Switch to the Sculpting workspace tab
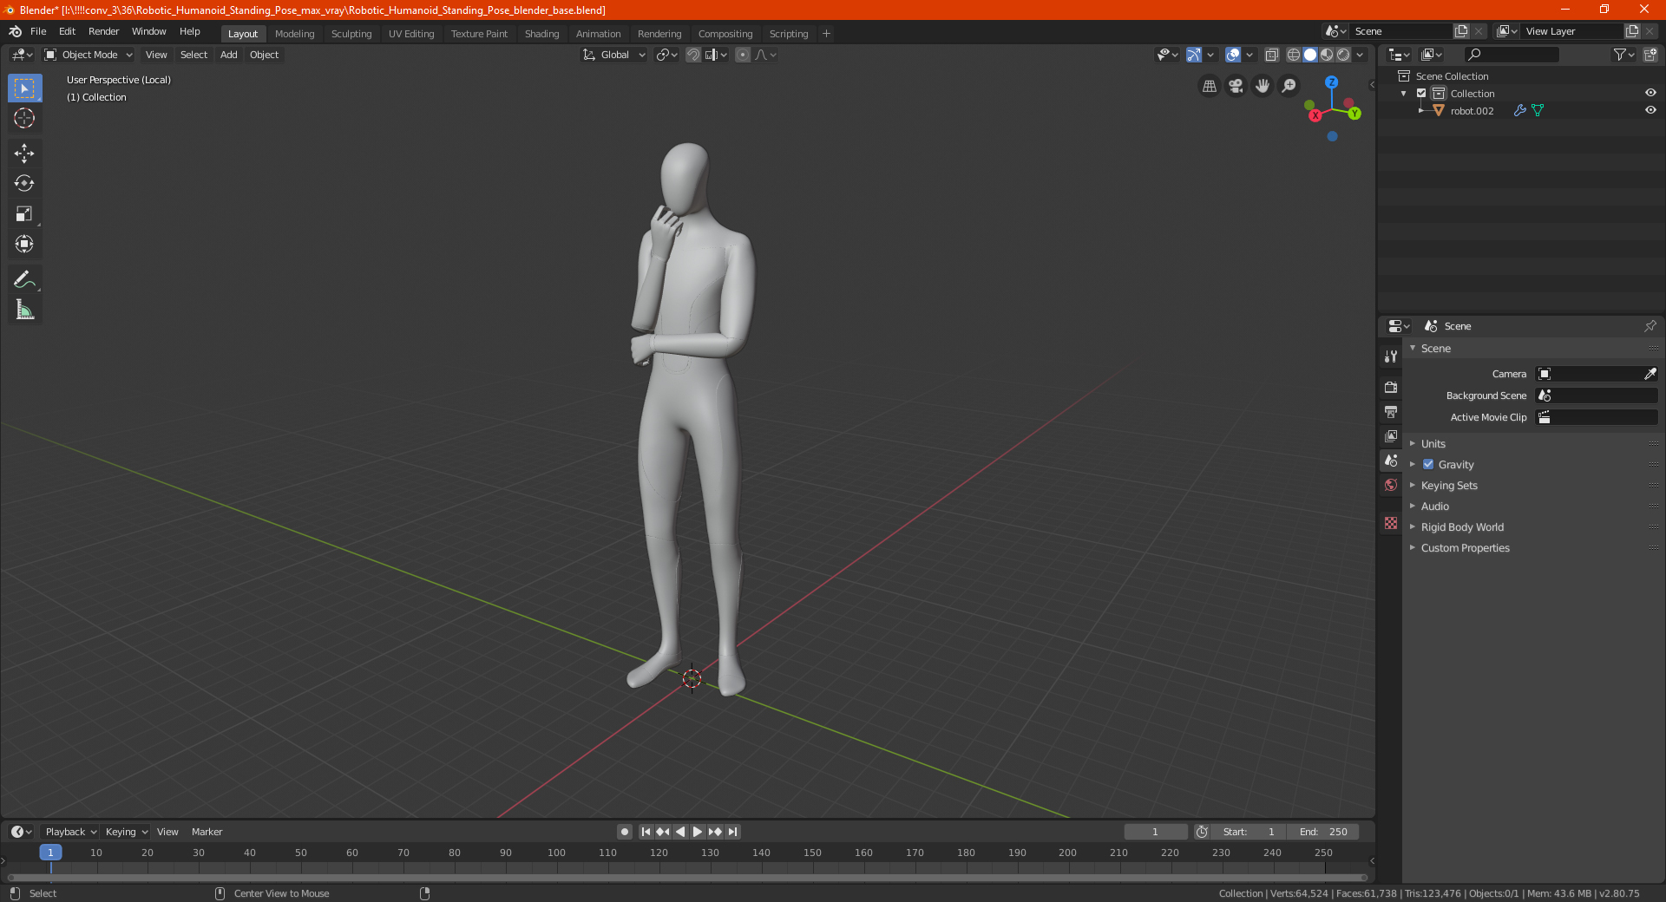Image resolution: width=1666 pixels, height=902 pixels. 351,34
